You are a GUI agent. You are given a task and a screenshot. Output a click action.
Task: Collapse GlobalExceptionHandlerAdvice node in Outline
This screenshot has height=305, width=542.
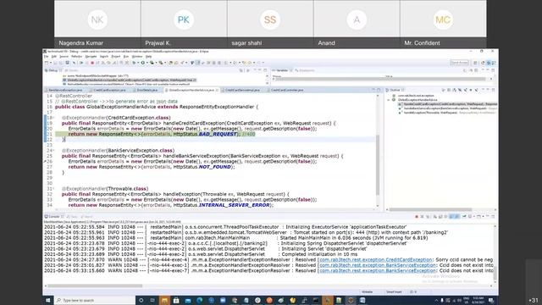click(388, 100)
